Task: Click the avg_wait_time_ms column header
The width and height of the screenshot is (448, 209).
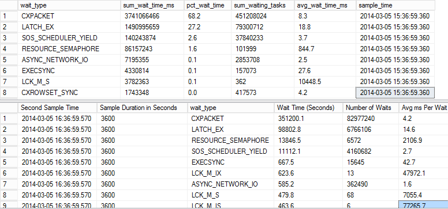Action: pos(325,5)
